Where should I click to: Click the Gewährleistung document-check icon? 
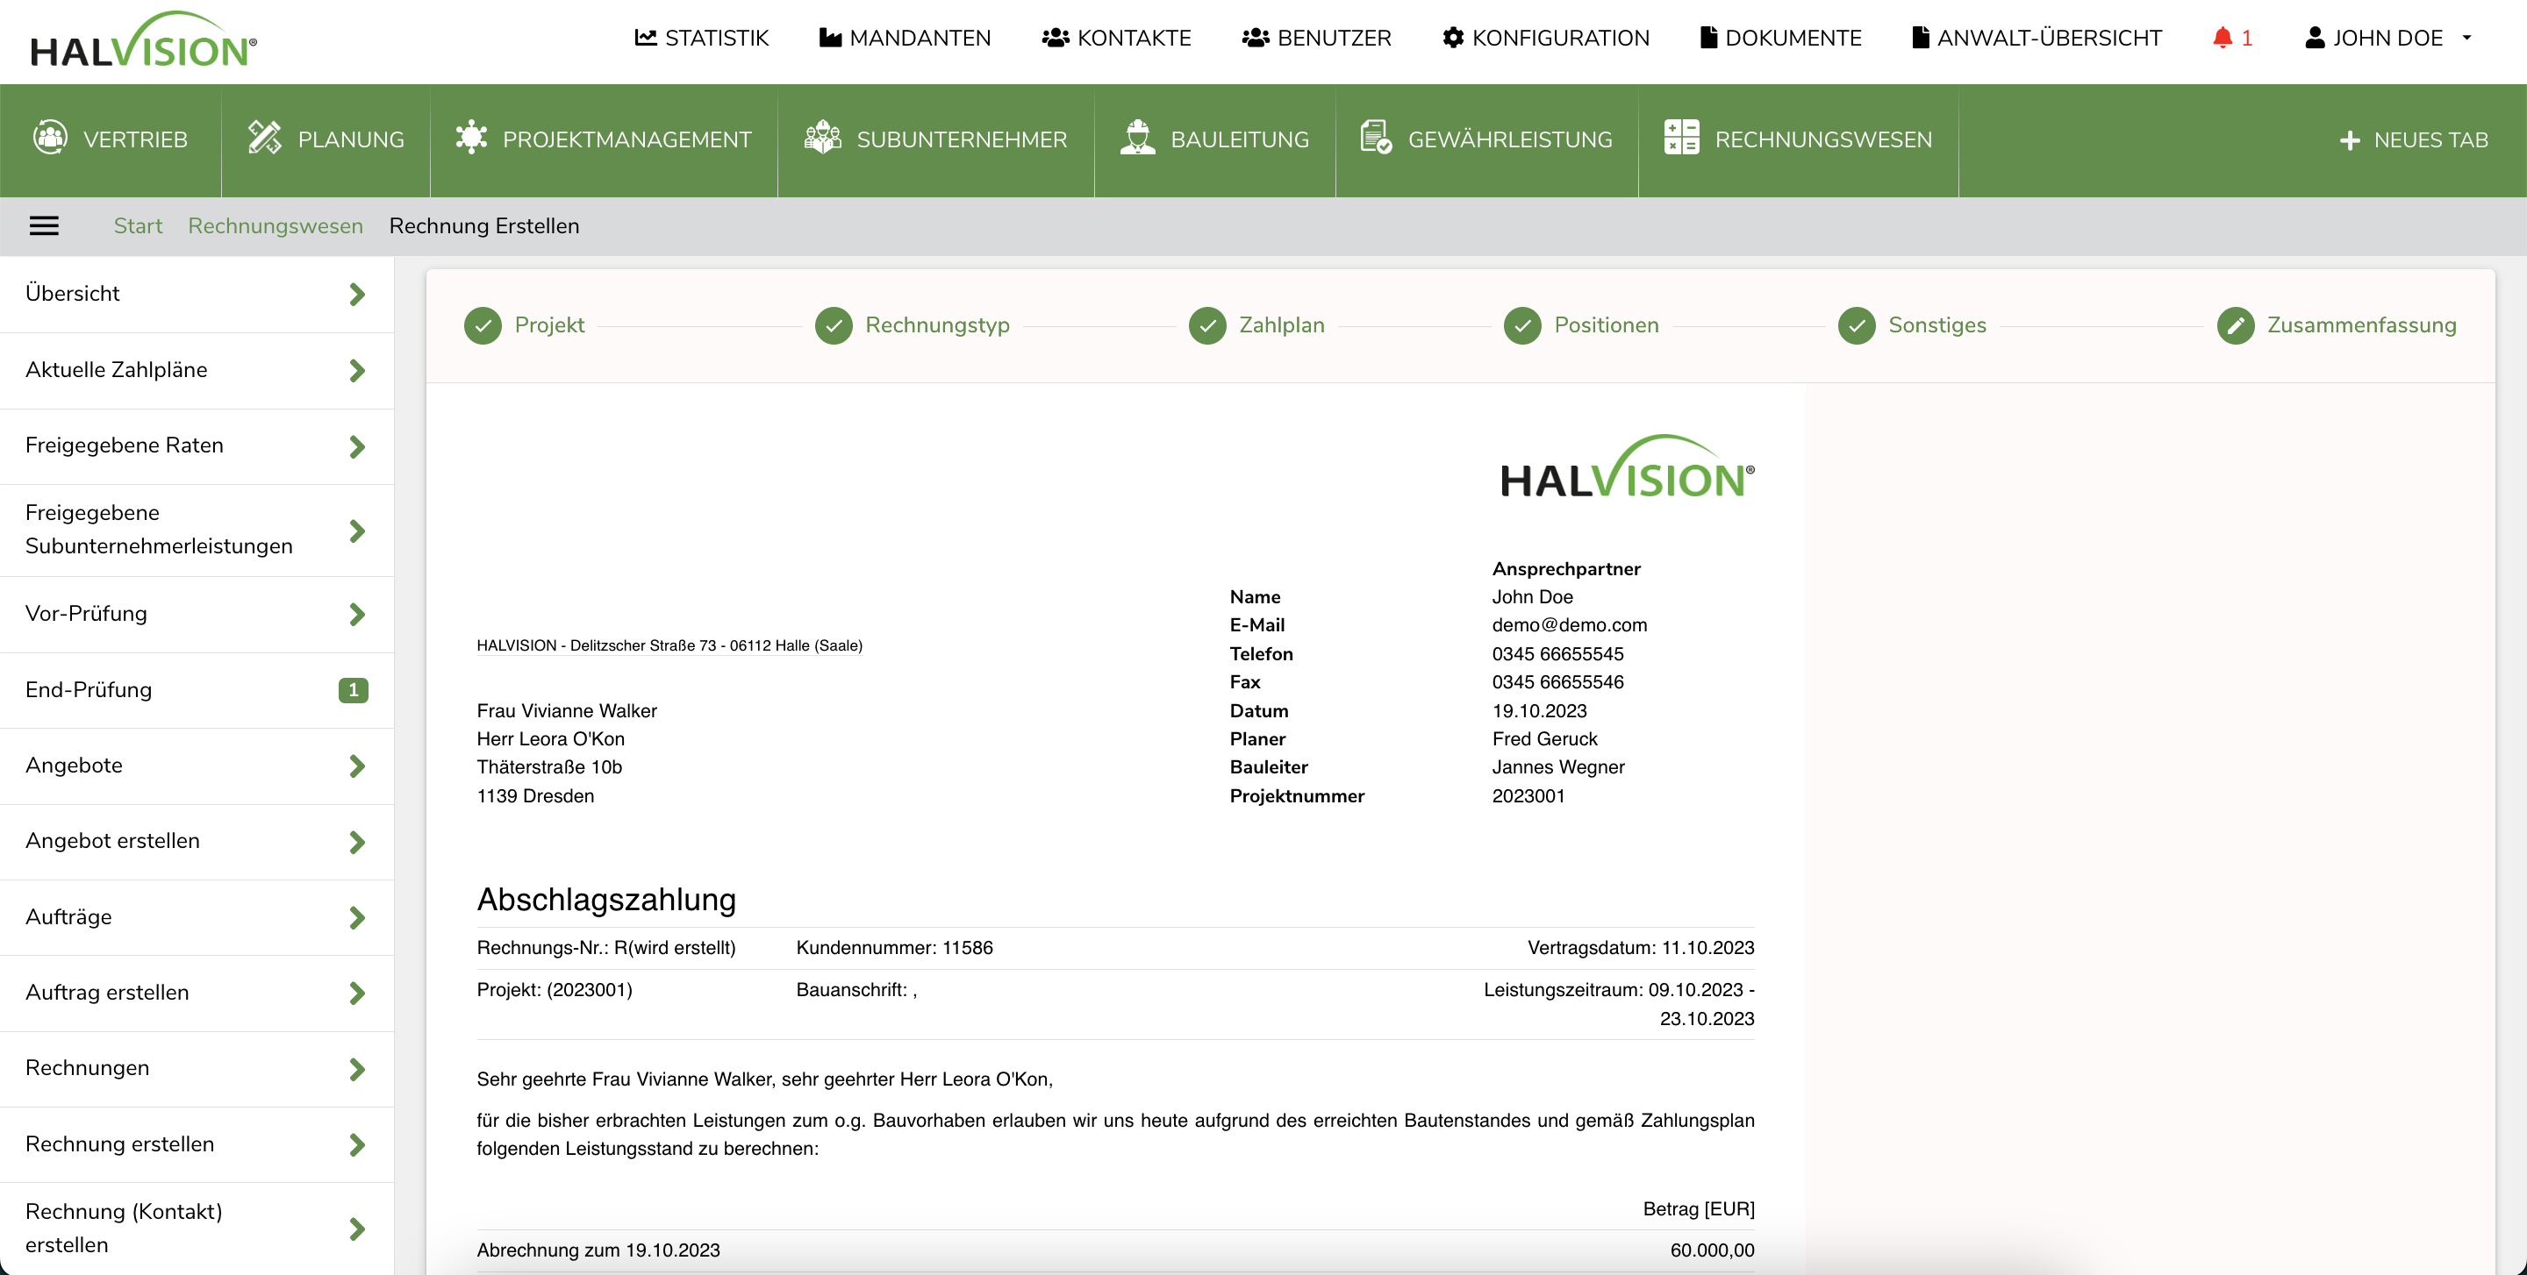1377,137
